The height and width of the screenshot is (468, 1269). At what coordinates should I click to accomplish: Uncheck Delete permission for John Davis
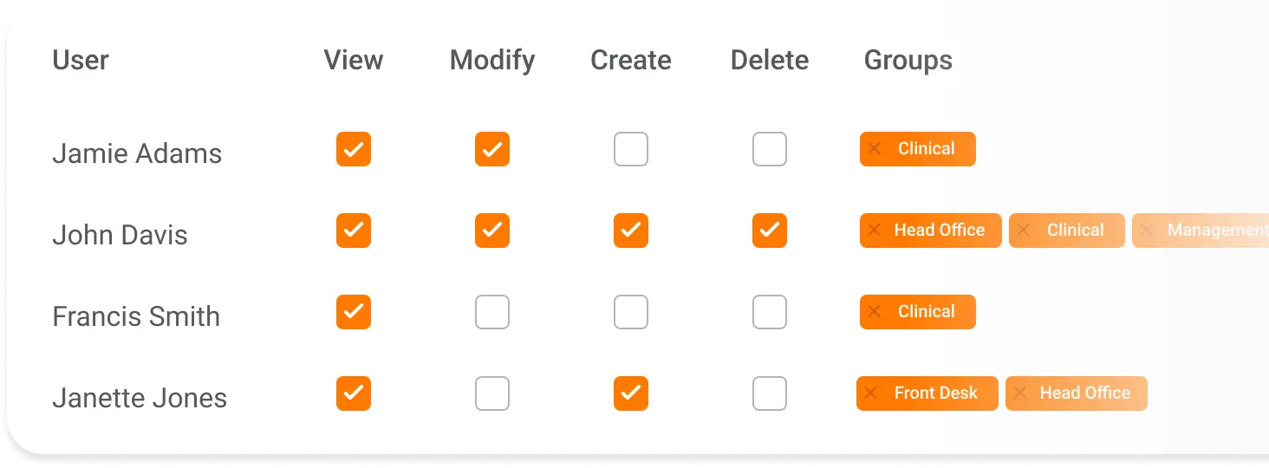(x=770, y=231)
